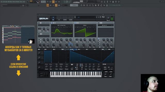
Task: Click the FL Studio tempo field
Action: [x=43, y=2]
